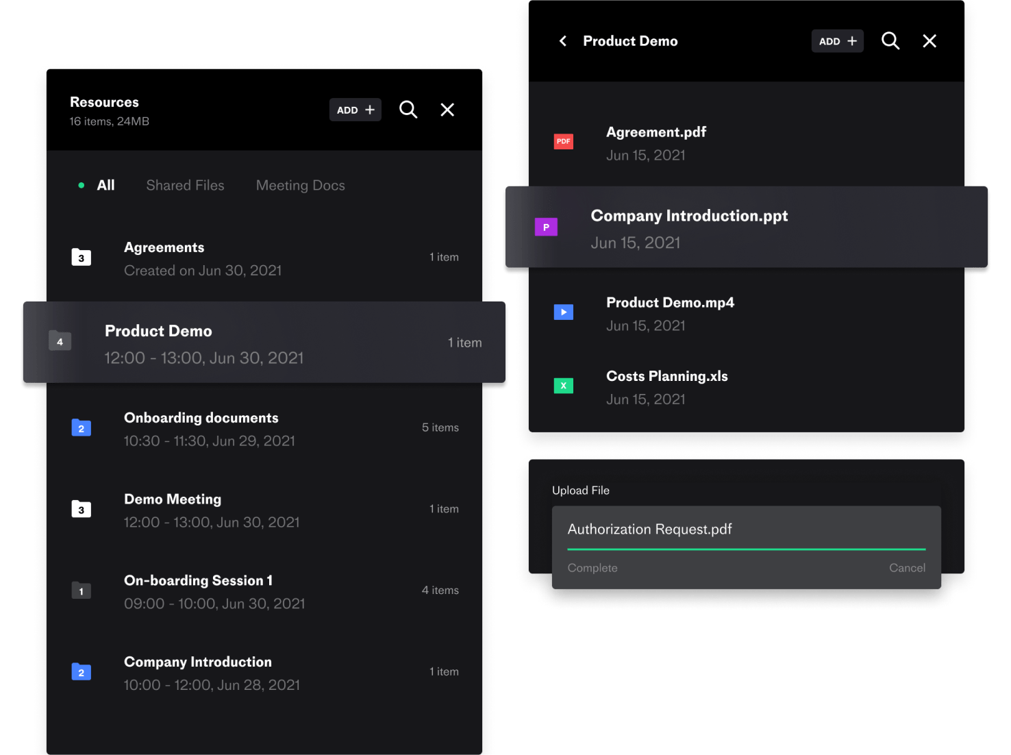Open search in Resources panel
This screenshot has height=755, width=1011.
[x=408, y=110]
